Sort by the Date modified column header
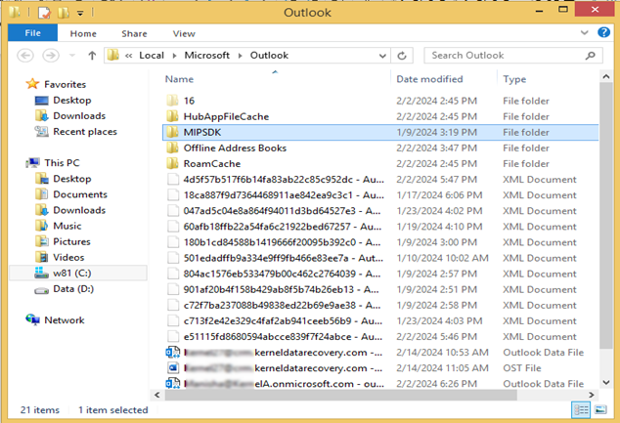Viewport: 620px width, 423px height. click(429, 79)
